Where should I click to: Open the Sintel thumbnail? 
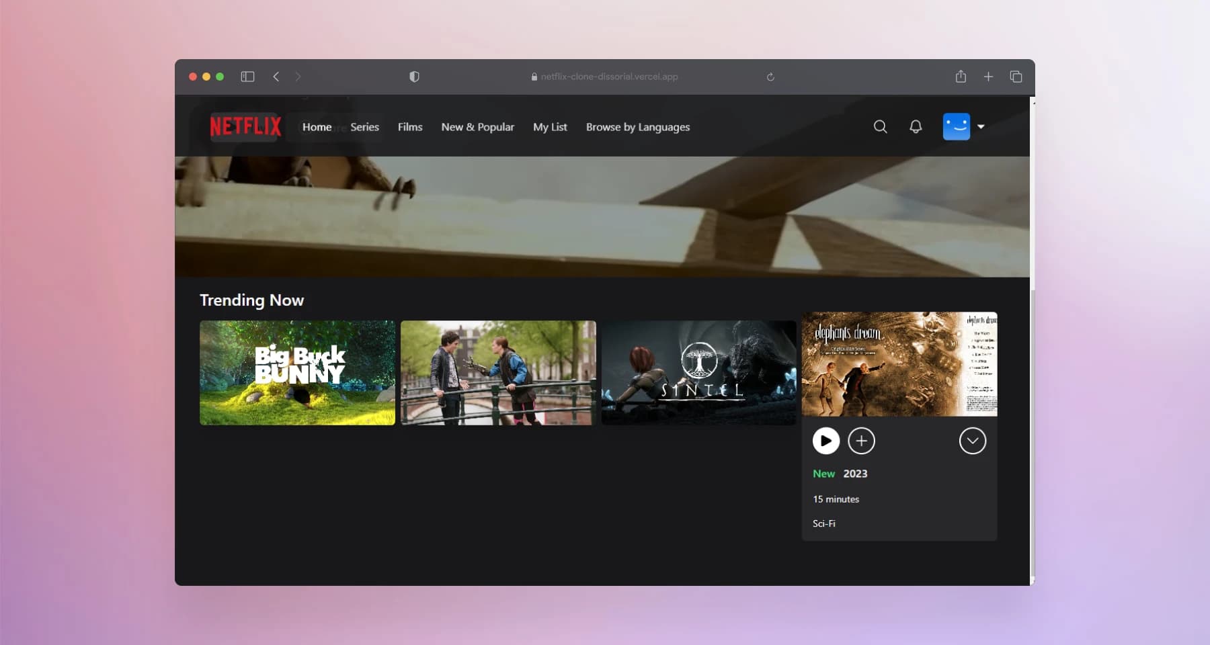(x=698, y=372)
